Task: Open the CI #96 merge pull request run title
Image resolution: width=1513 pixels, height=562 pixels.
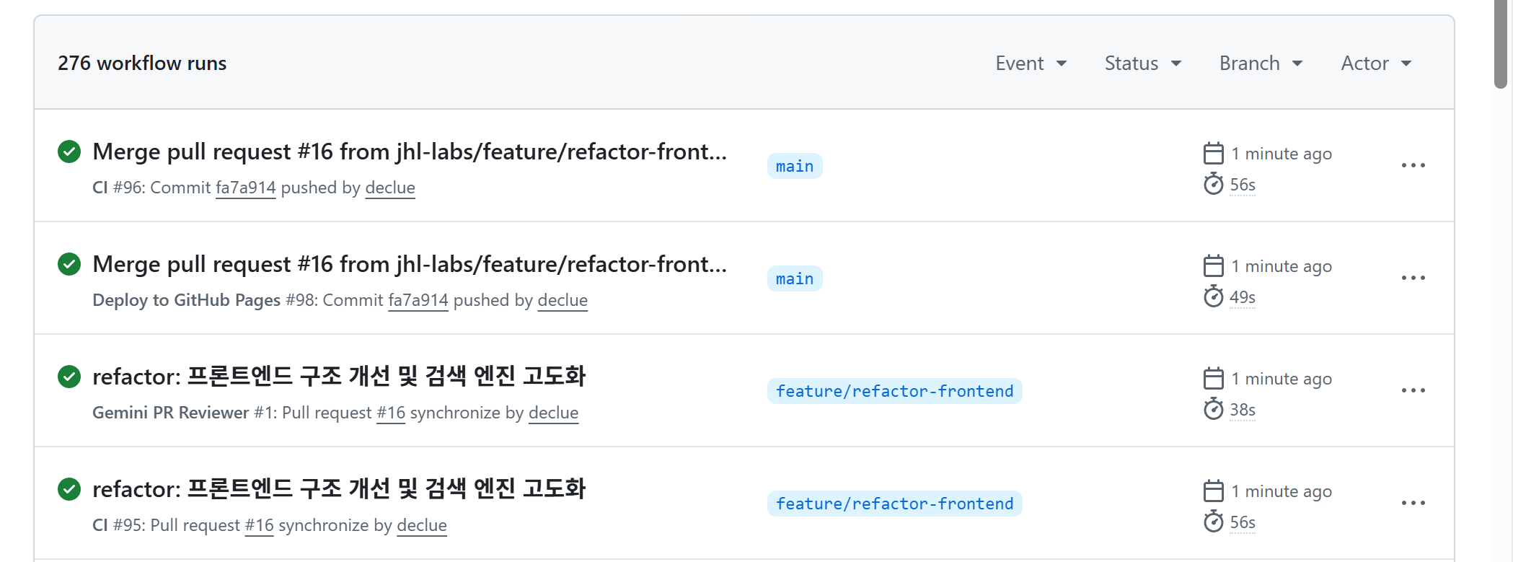Action: pos(409,152)
